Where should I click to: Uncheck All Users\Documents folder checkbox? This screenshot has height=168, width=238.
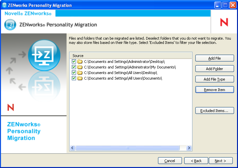[74, 78]
